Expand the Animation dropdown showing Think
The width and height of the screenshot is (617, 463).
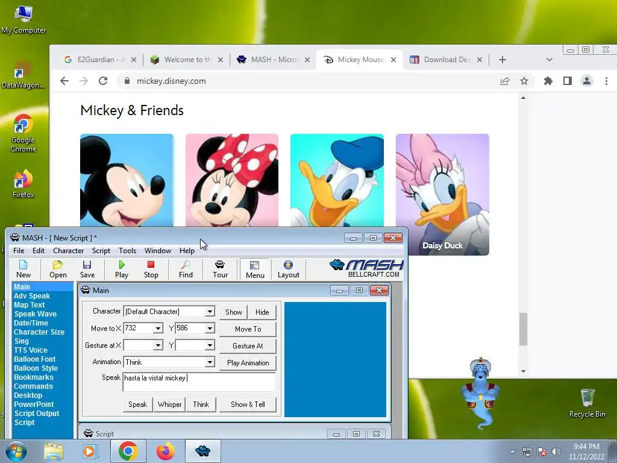pos(210,362)
